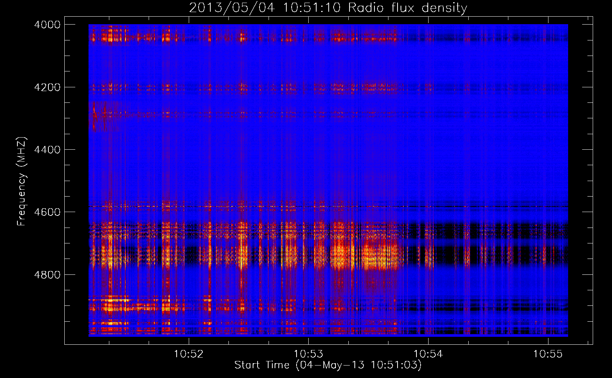Image resolution: width=612 pixels, height=378 pixels.
Task: Click the 10:55 time axis label
Action: (x=548, y=354)
